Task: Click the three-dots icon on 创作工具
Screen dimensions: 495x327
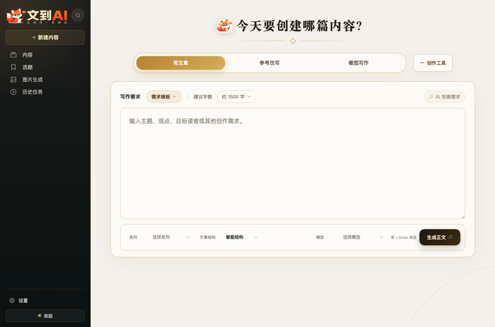Action: 422,63
